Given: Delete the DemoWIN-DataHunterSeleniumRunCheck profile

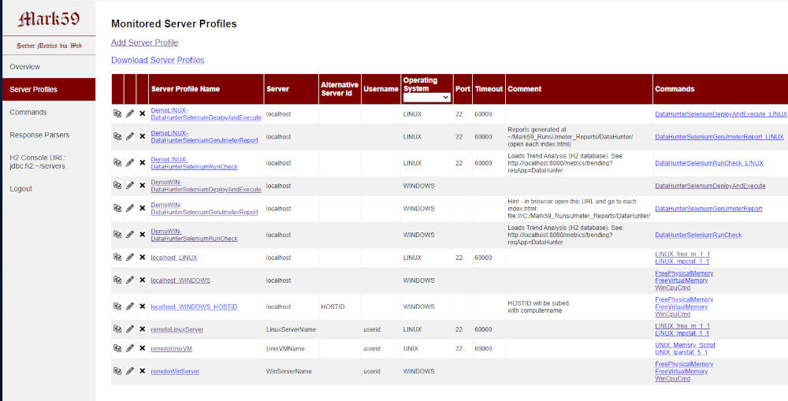Looking at the screenshot, I should point(143,235).
